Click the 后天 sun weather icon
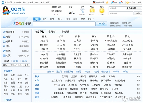Viewport: 143px width, 103px height. coord(102,11)
